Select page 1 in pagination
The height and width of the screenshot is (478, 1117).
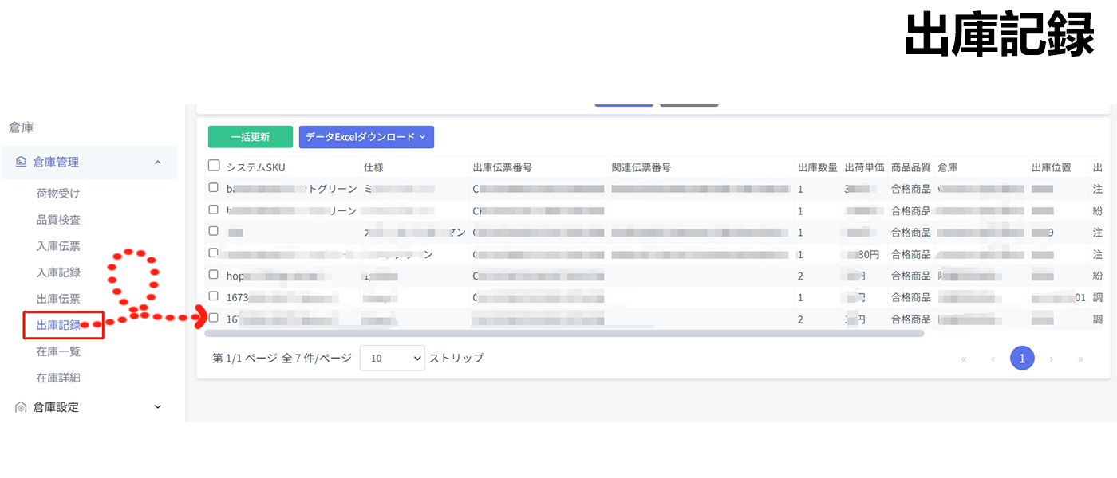(x=1022, y=358)
